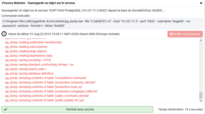Click the 'Terminé avec succès.' status bar

(77, 109)
